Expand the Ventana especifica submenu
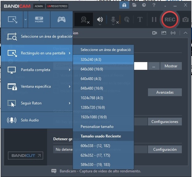The image size is (192, 177). coord(37,86)
